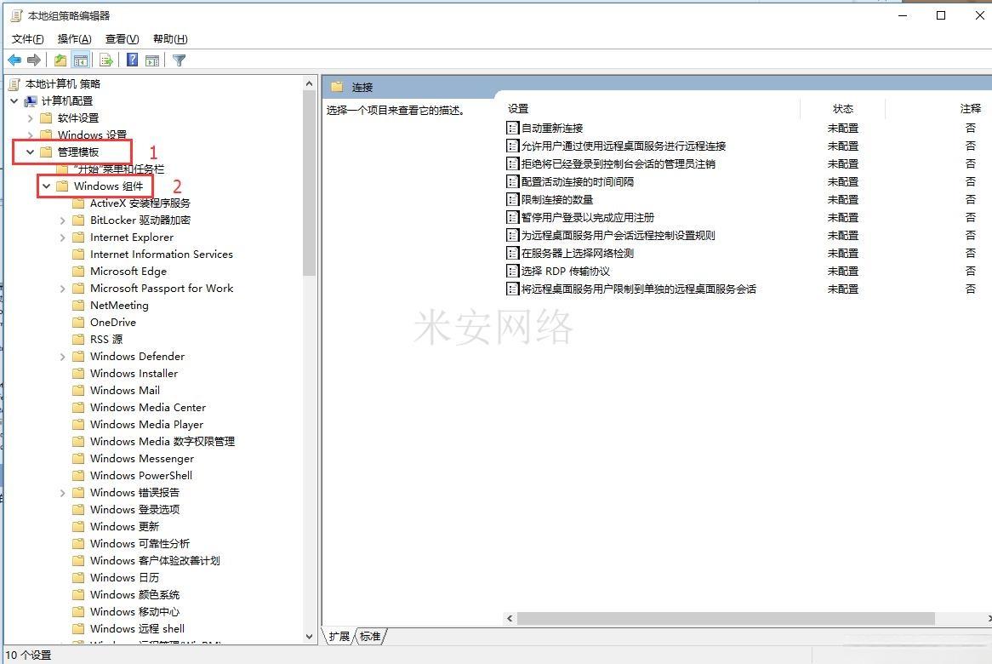Click the filter funnel icon
Image resolution: width=992 pixels, height=664 pixels.
tap(179, 60)
